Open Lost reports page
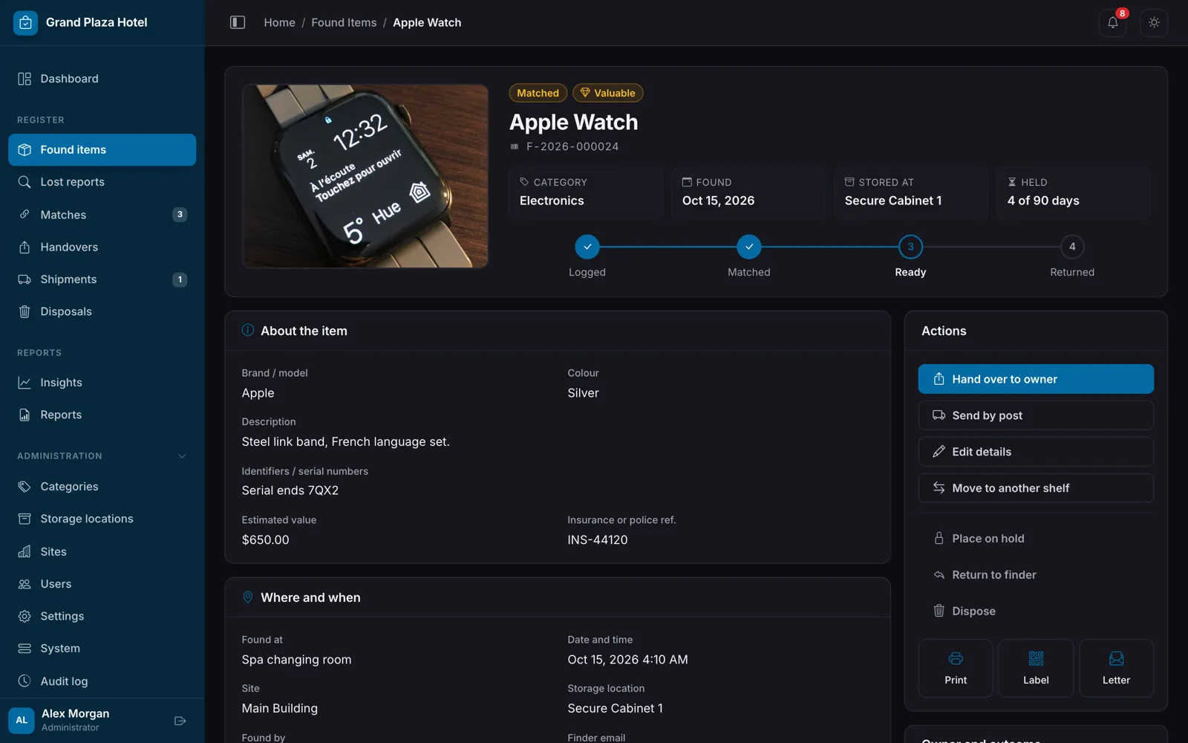The width and height of the screenshot is (1188, 743). tap(102, 182)
